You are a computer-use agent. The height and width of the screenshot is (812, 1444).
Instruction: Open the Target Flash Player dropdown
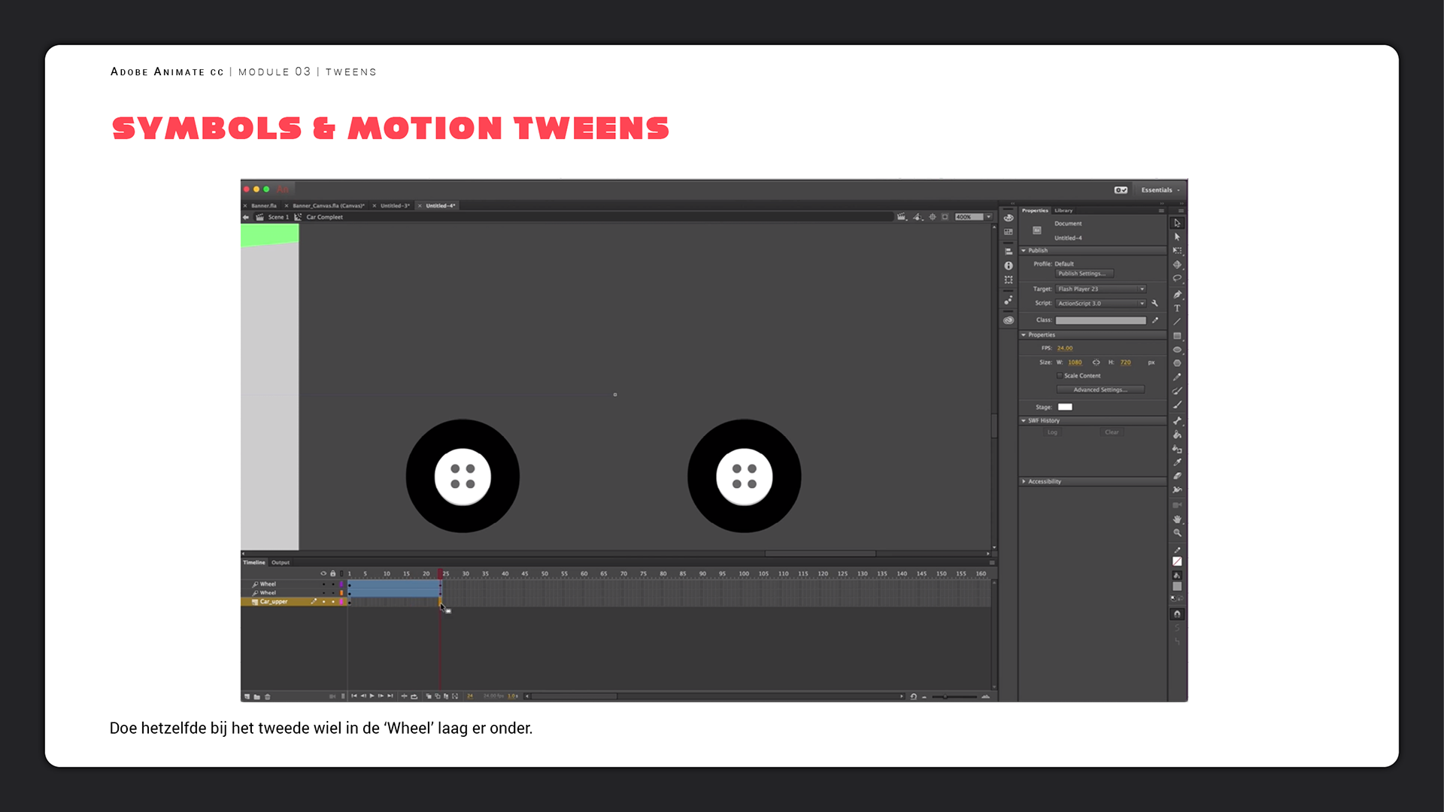click(x=1100, y=289)
